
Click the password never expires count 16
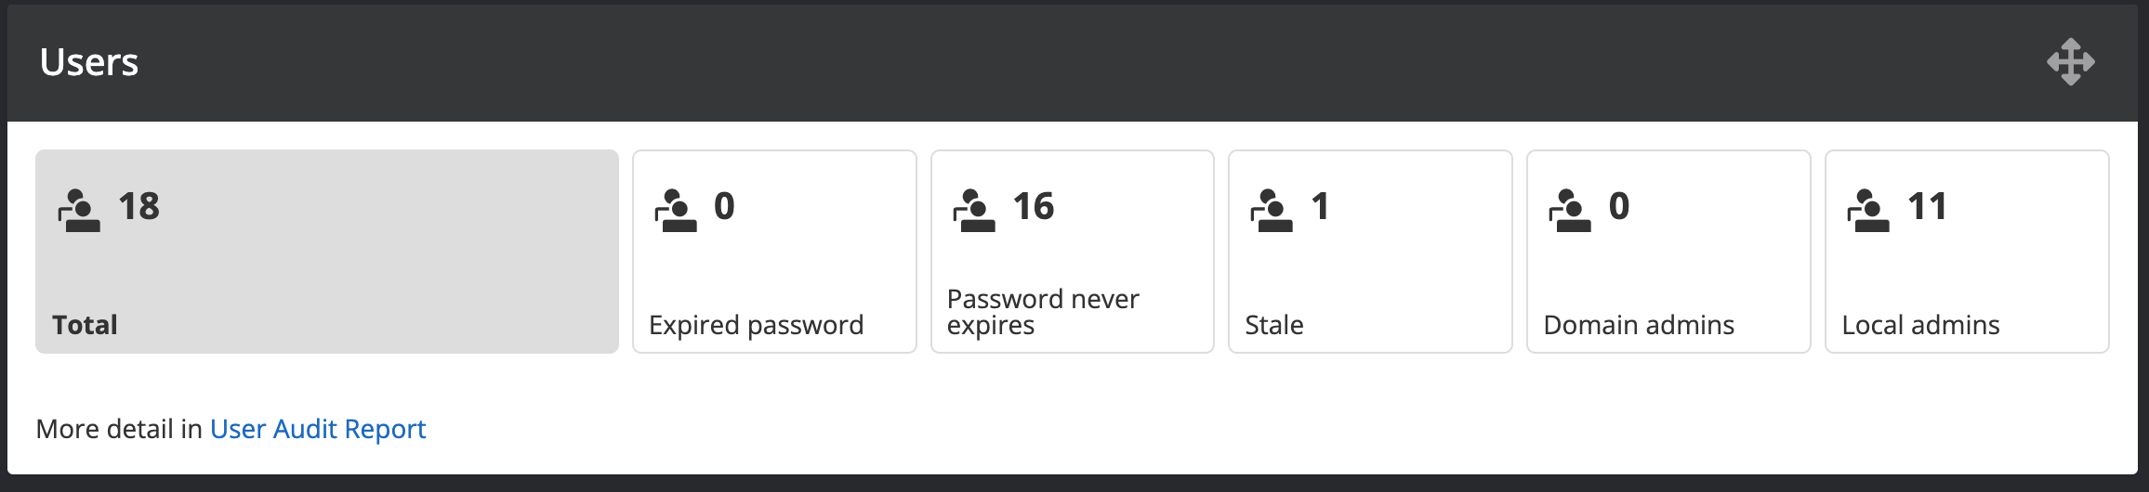[1033, 206]
